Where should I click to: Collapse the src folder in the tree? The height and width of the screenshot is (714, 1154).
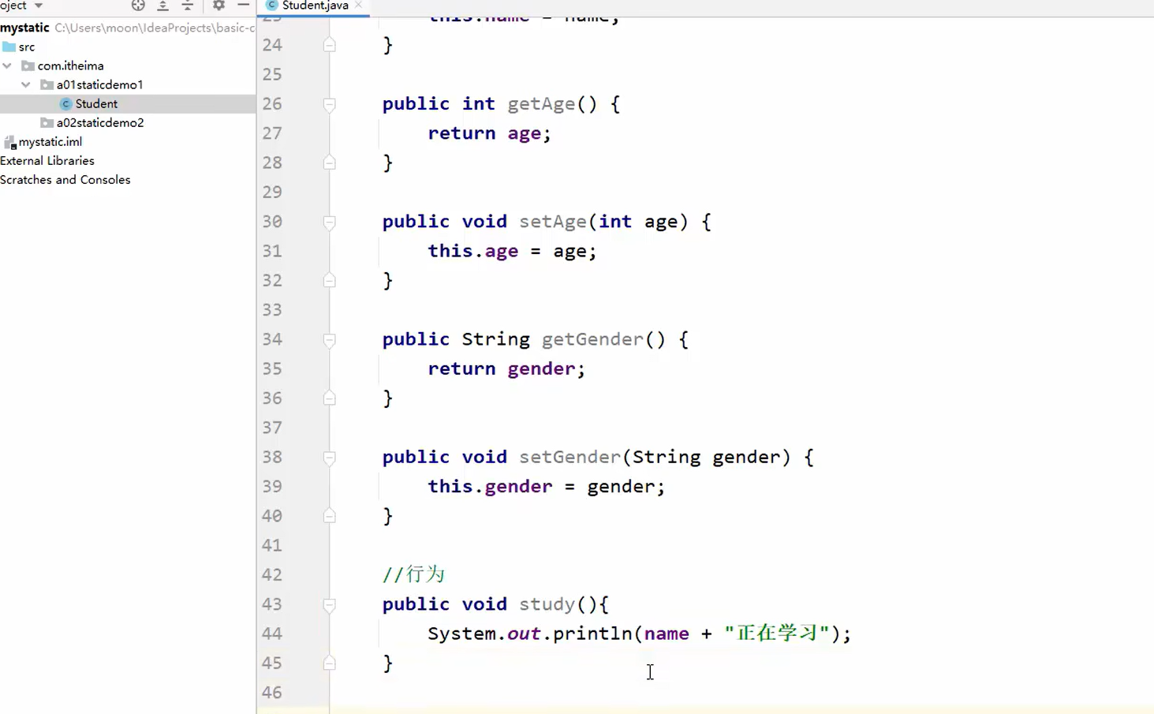[x=27, y=47]
